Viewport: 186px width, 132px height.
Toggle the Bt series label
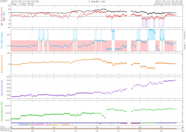pyautogui.click(x=2, y=24)
